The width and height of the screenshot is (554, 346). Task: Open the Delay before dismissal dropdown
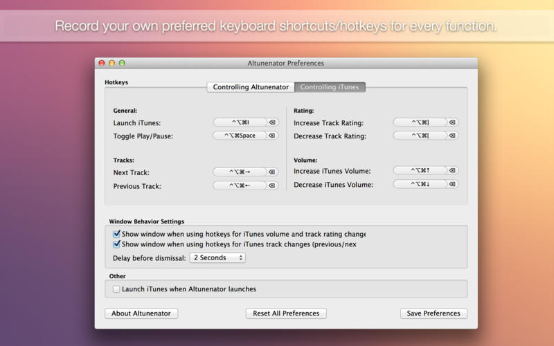coord(217,258)
